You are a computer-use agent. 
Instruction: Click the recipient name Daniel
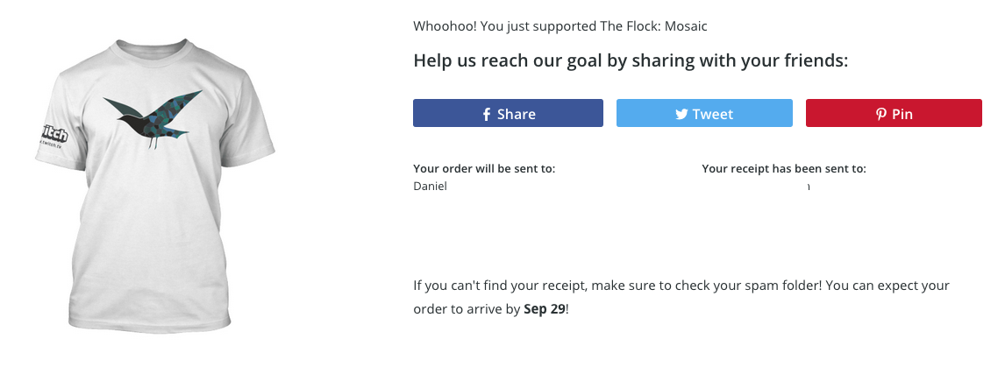(x=430, y=187)
